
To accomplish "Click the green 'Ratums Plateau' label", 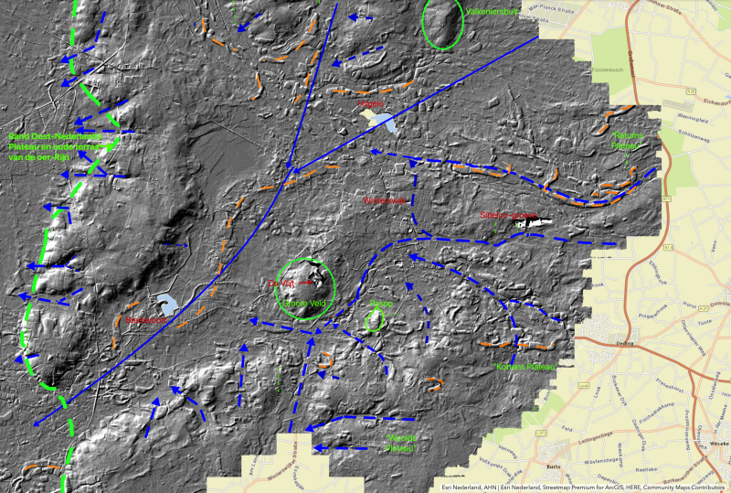I will (x=628, y=140).
